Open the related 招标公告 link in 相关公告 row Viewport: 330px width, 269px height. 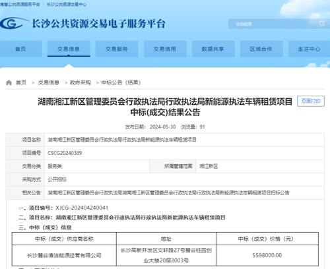(168, 193)
